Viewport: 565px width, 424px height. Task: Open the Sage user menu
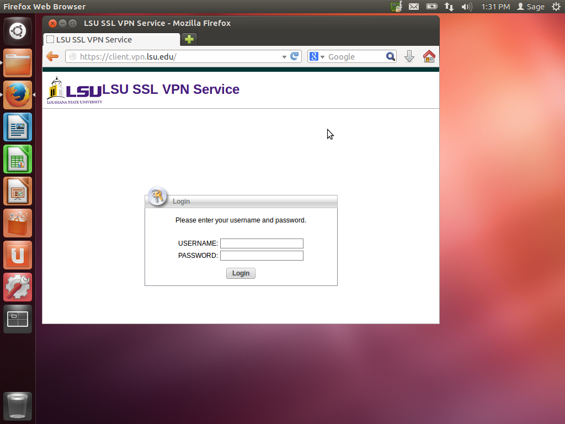(x=531, y=7)
